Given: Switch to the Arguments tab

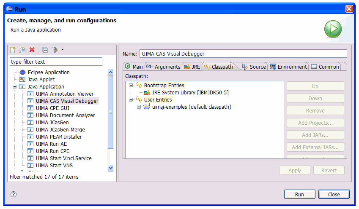Looking at the screenshot, I should (x=164, y=67).
